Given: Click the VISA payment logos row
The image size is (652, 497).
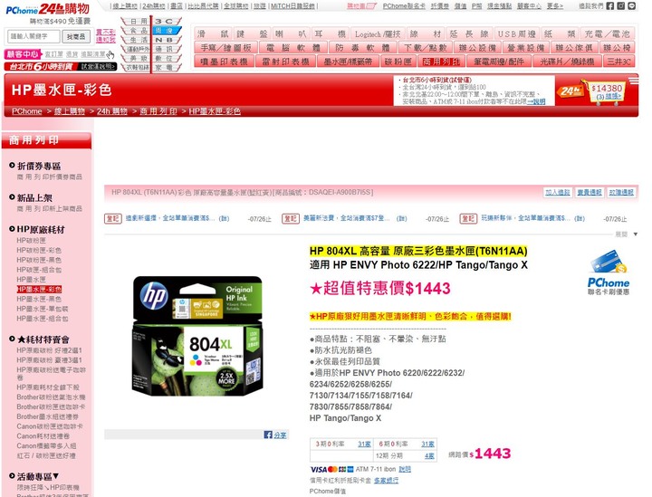Looking at the screenshot, I should tap(331, 469).
